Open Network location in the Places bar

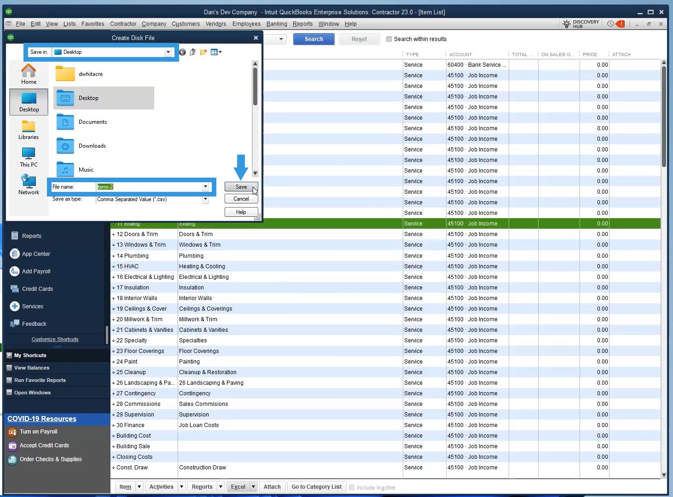tap(29, 185)
